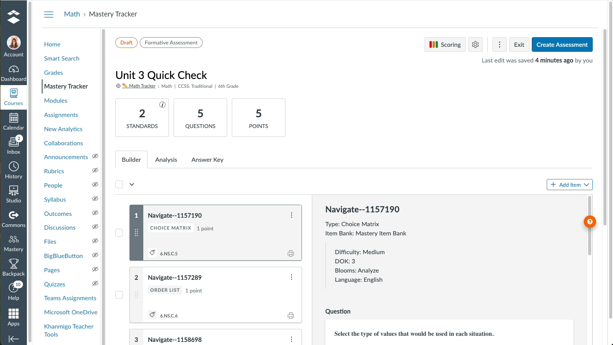Select all questions using the header checkbox
The width and height of the screenshot is (613, 345).
(119, 184)
